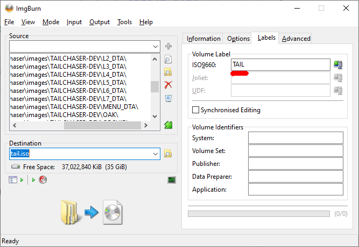The height and width of the screenshot is (247, 359).
Task: Switch to the Information tab
Action: [x=203, y=39]
